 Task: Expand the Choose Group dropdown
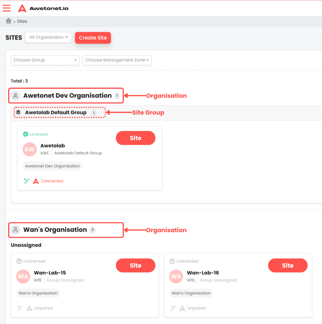pos(45,60)
